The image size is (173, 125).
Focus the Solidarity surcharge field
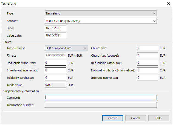click(x=55, y=78)
